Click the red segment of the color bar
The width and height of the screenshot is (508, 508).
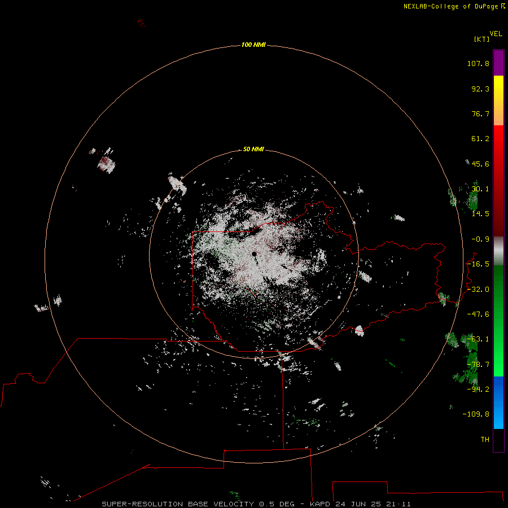click(498, 181)
